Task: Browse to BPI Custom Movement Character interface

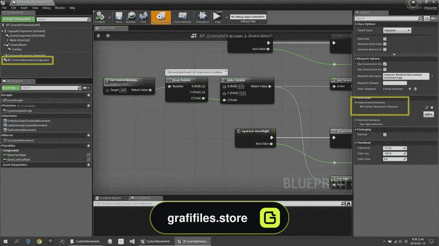Action: point(427,107)
